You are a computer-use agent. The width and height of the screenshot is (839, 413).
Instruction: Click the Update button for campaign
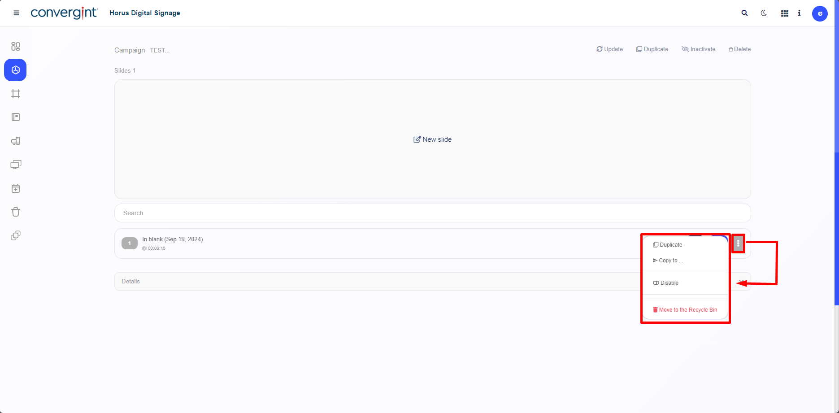(x=609, y=49)
